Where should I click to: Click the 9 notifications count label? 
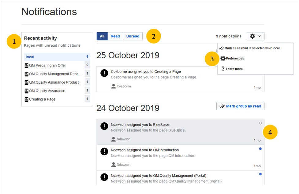click(x=229, y=36)
